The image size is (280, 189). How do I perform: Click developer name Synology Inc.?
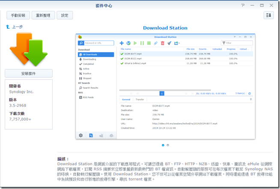tap(21, 92)
